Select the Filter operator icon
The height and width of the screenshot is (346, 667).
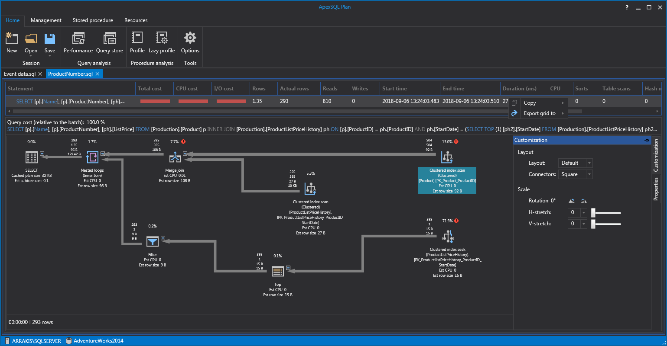coord(153,241)
